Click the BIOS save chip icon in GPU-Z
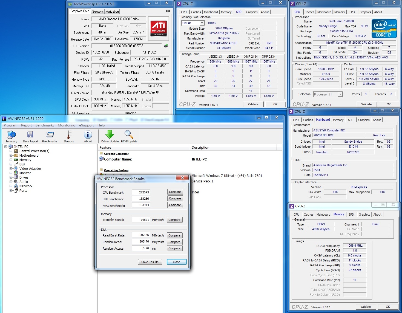 (166, 46)
